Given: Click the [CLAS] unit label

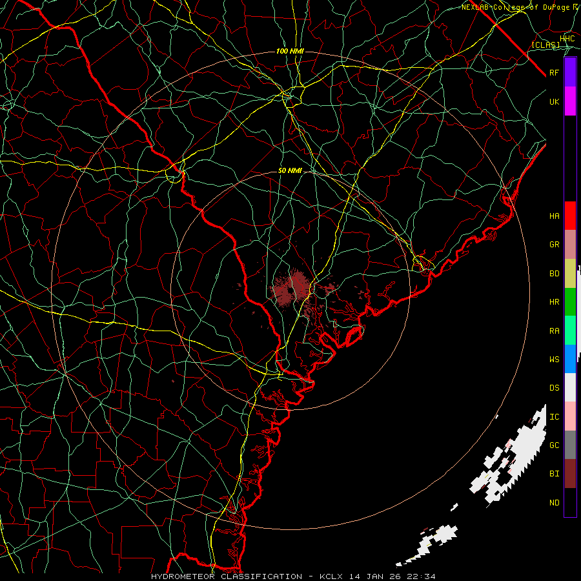Looking at the screenshot, I should tap(545, 45).
